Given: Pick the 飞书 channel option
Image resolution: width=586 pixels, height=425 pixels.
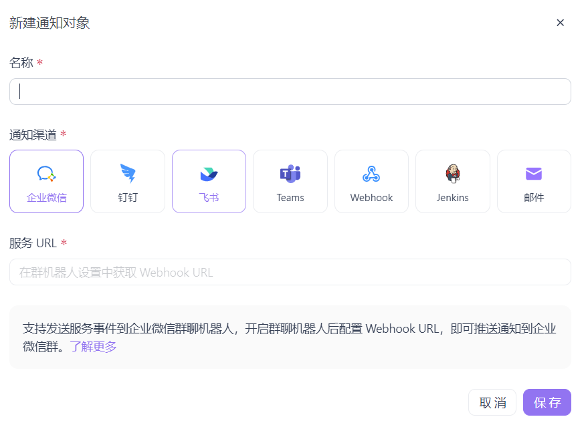Looking at the screenshot, I should coord(209,182).
